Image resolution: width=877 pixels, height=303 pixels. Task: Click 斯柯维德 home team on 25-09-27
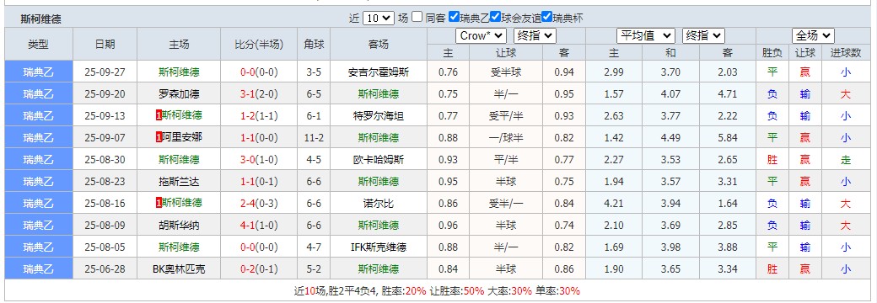coord(179,72)
